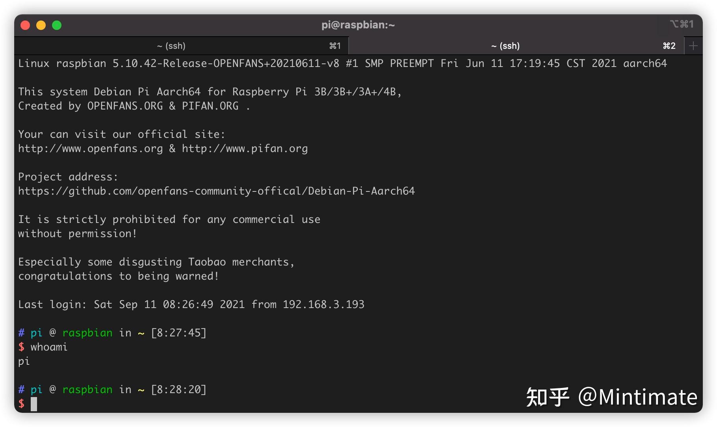Click the [8:27:45] prompt timestamp
This screenshot has height=427, width=717.
(178, 333)
